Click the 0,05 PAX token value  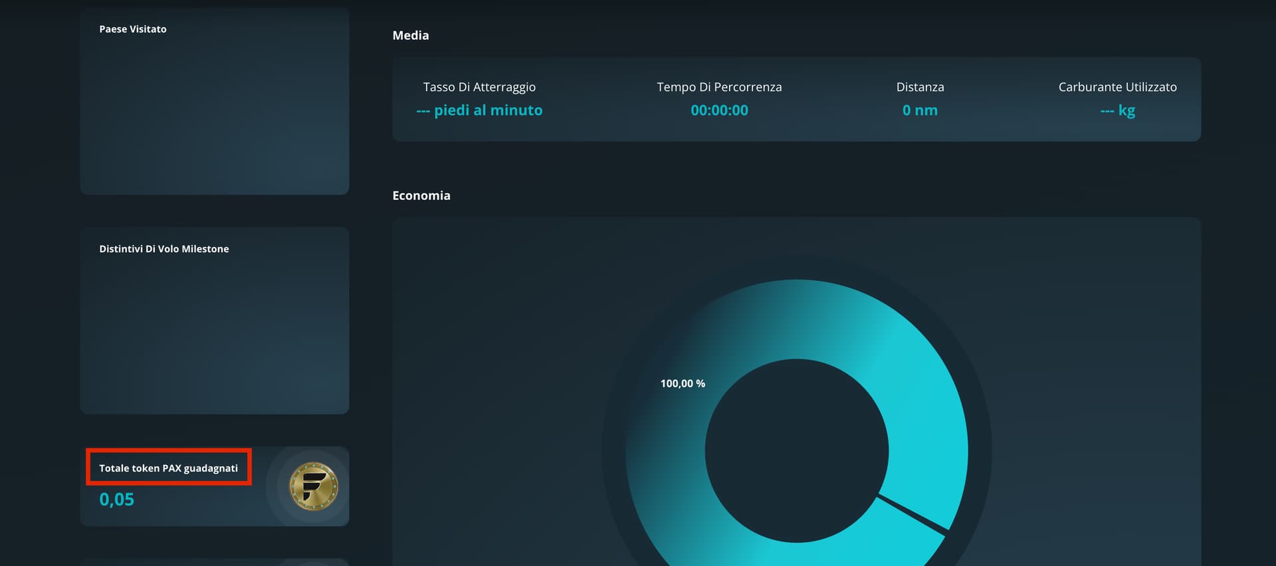(x=117, y=500)
